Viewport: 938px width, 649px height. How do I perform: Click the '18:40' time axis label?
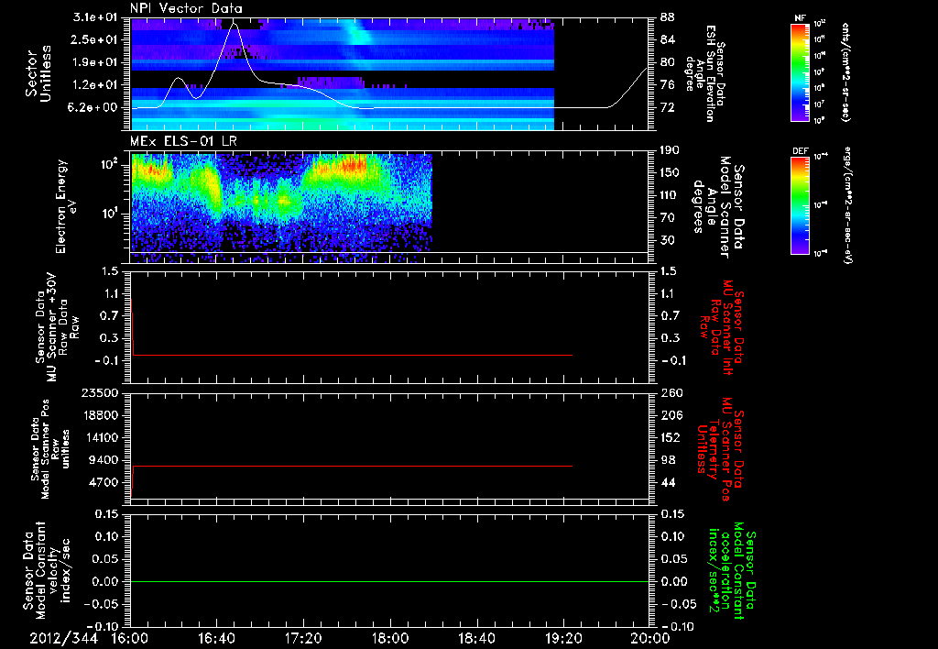476,638
